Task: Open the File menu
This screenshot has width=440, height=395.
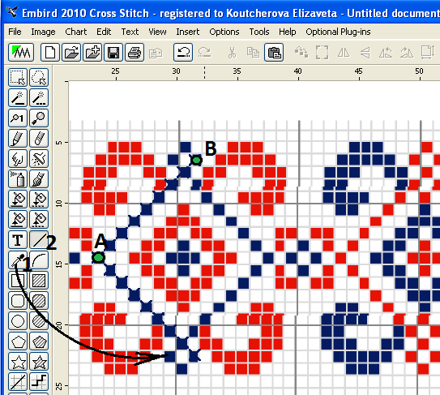Action: pos(15,32)
